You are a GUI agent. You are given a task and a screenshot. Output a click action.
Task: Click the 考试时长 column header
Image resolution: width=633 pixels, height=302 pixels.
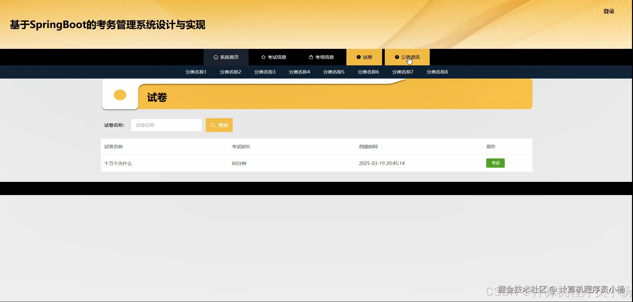pos(241,147)
